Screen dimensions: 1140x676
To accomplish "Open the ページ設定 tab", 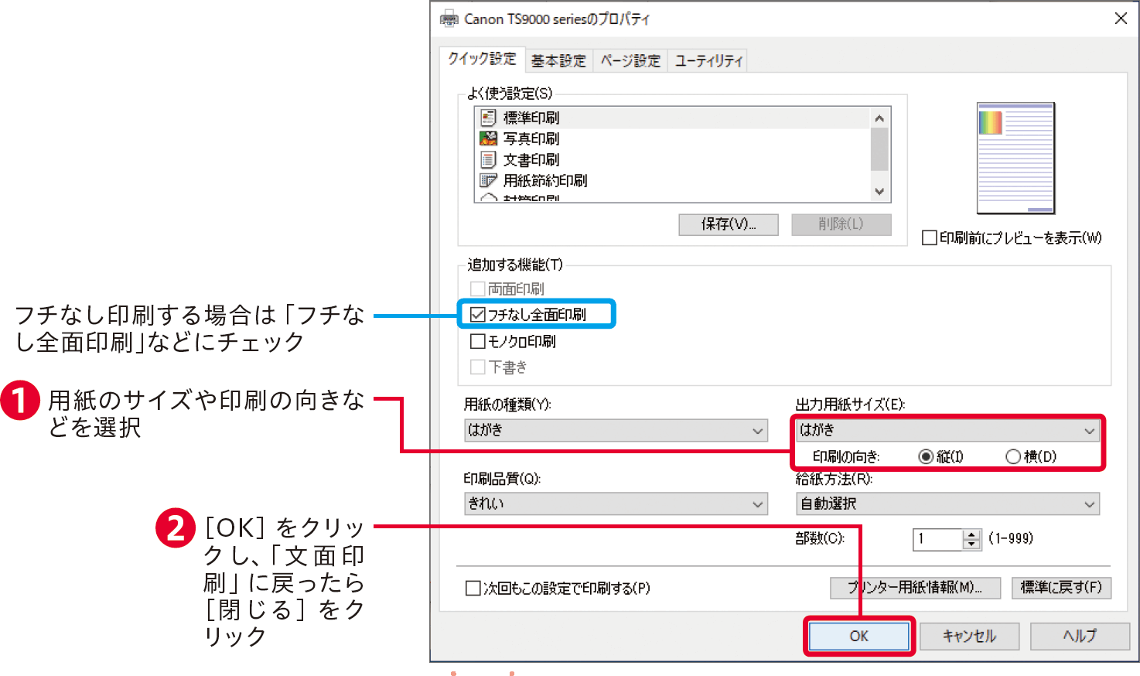I will point(630,60).
